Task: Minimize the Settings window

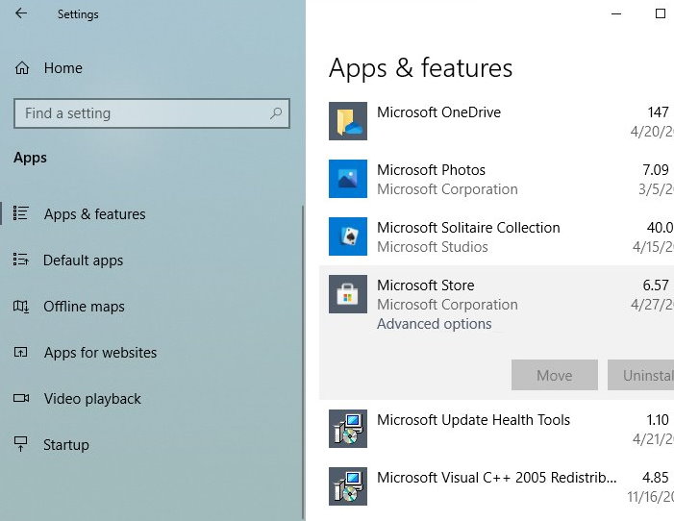Action: click(616, 13)
